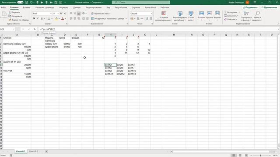Click the Insert cells (Вставить) icon
This screenshot has width=280, height=157.
click(201, 14)
